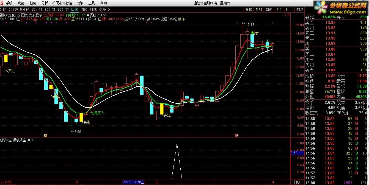
Task: Open the 帮助 menu
Action: (103, 3)
